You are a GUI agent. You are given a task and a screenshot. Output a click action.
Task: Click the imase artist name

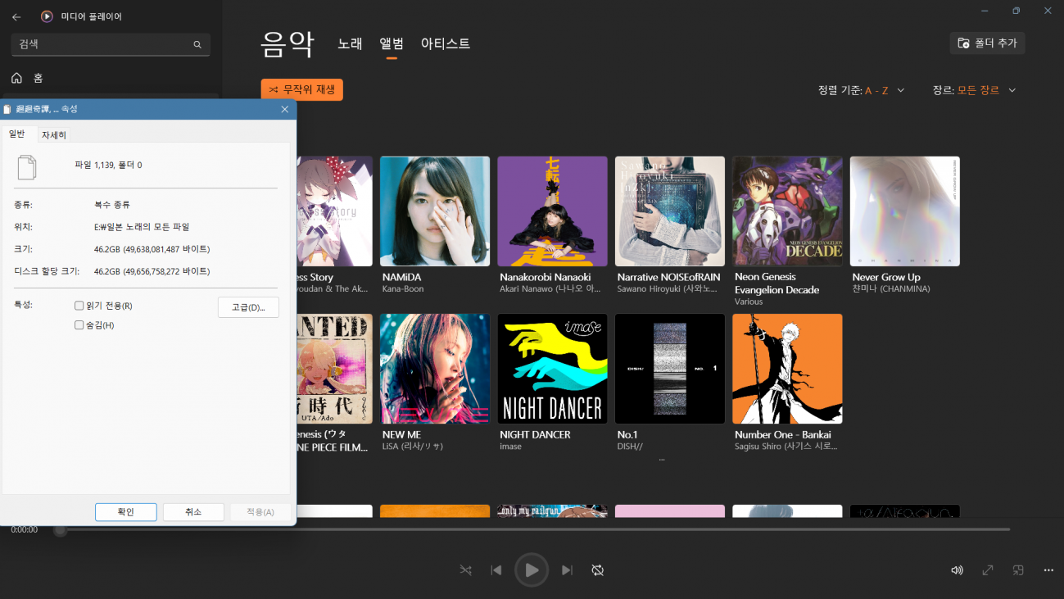coord(510,447)
